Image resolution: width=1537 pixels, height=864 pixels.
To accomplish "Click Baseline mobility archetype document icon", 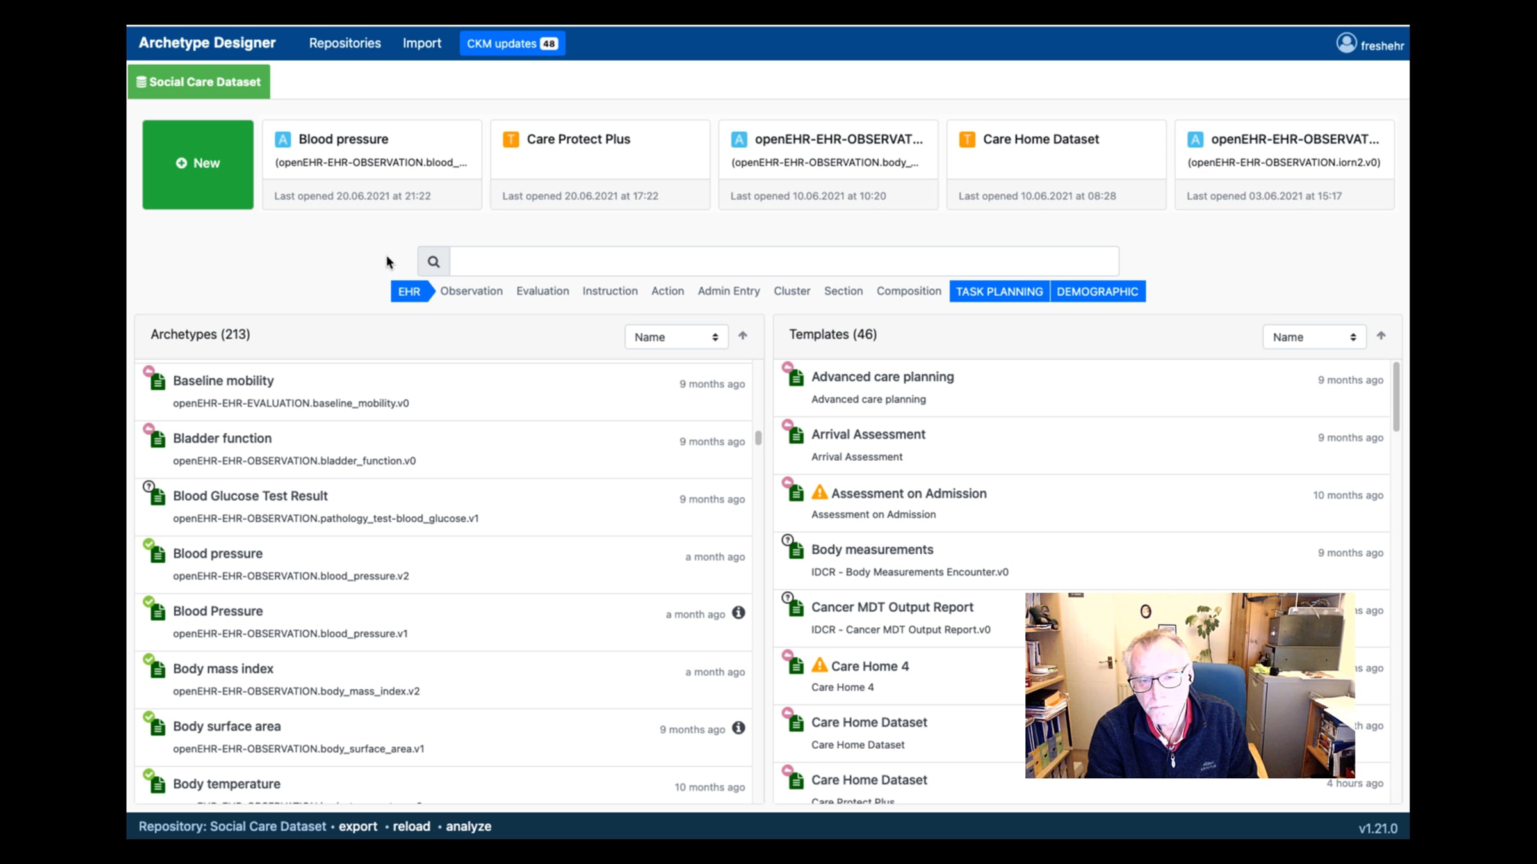I will click(x=158, y=381).
